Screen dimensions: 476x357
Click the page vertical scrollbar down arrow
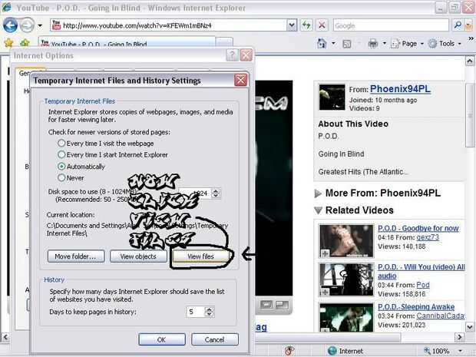[x=470, y=327]
